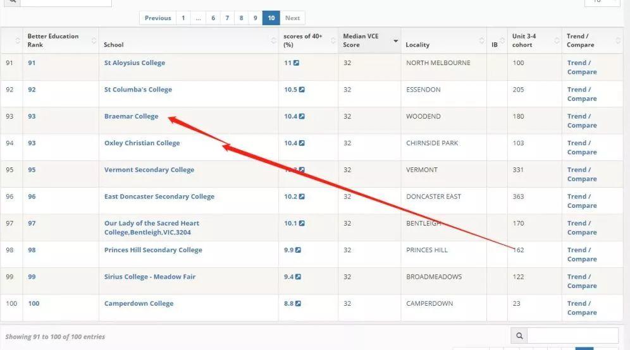The image size is (630, 350).
Task: Open score chart icon for St Aloysius College
Action: coord(296,63)
